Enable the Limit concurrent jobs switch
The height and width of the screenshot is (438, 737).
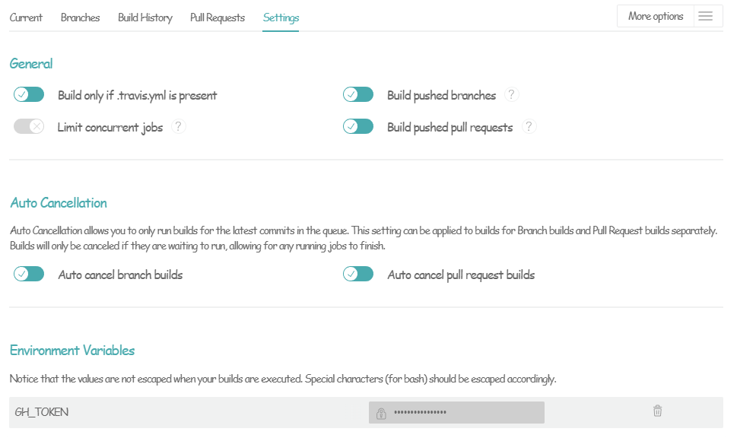tap(29, 127)
